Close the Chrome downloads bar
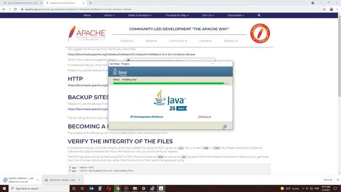This screenshot has height=192, width=341. [338, 180]
